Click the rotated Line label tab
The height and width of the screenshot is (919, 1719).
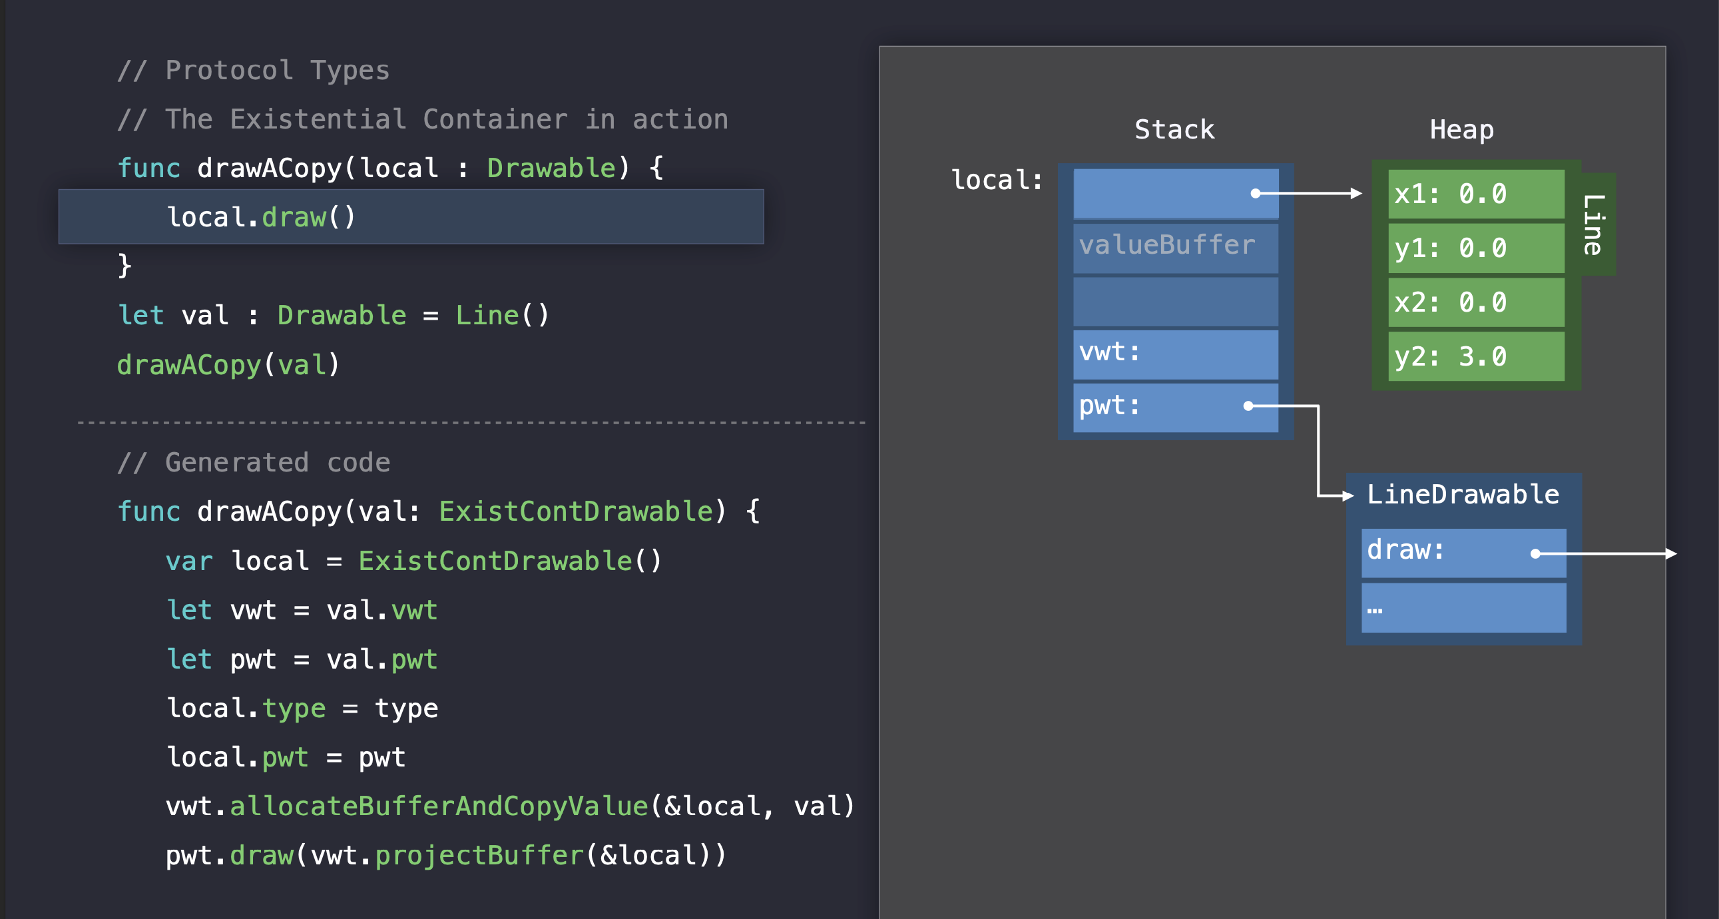point(1594,224)
